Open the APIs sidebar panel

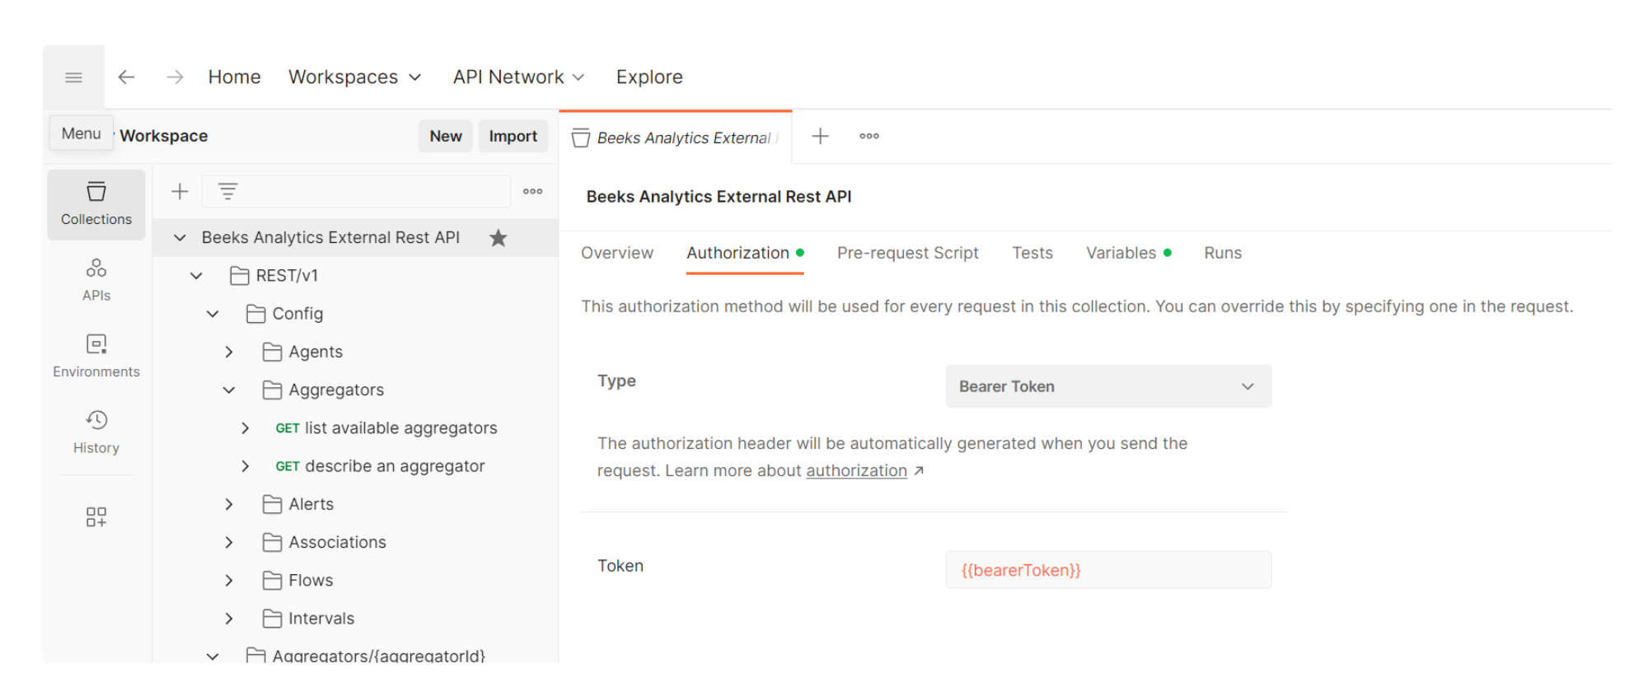tap(96, 280)
